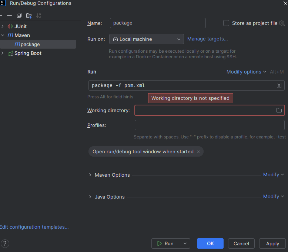Viewport: 288px width, 252px height.
Task: Copy the selected configuration
Action: click(x=19, y=16)
